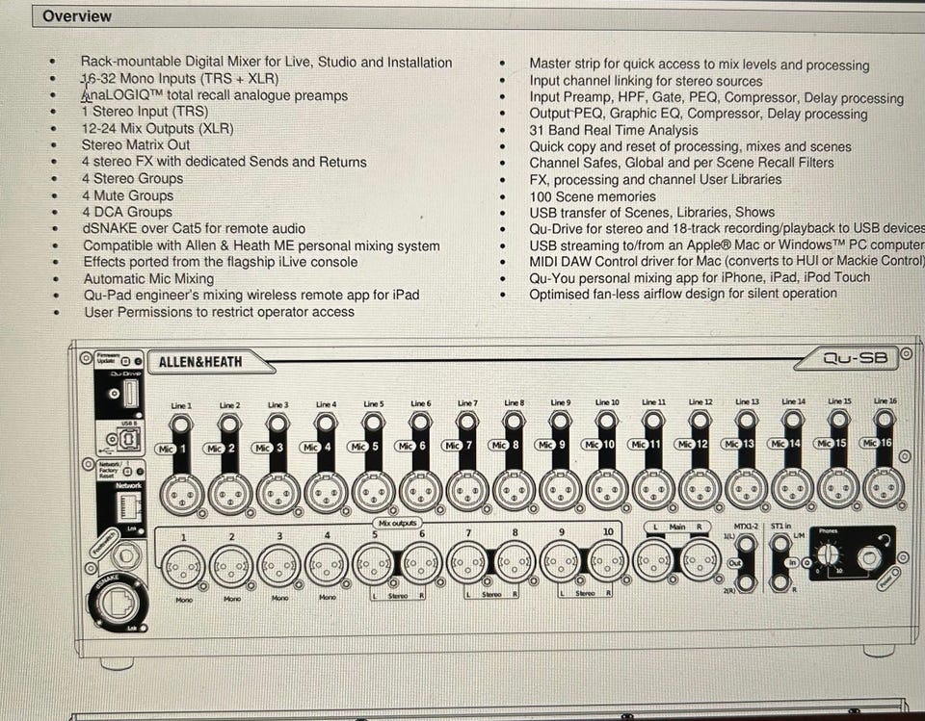The width and height of the screenshot is (925, 721).
Task: Click '4 Stereo Groups' bullet
Action: [x=133, y=179]
